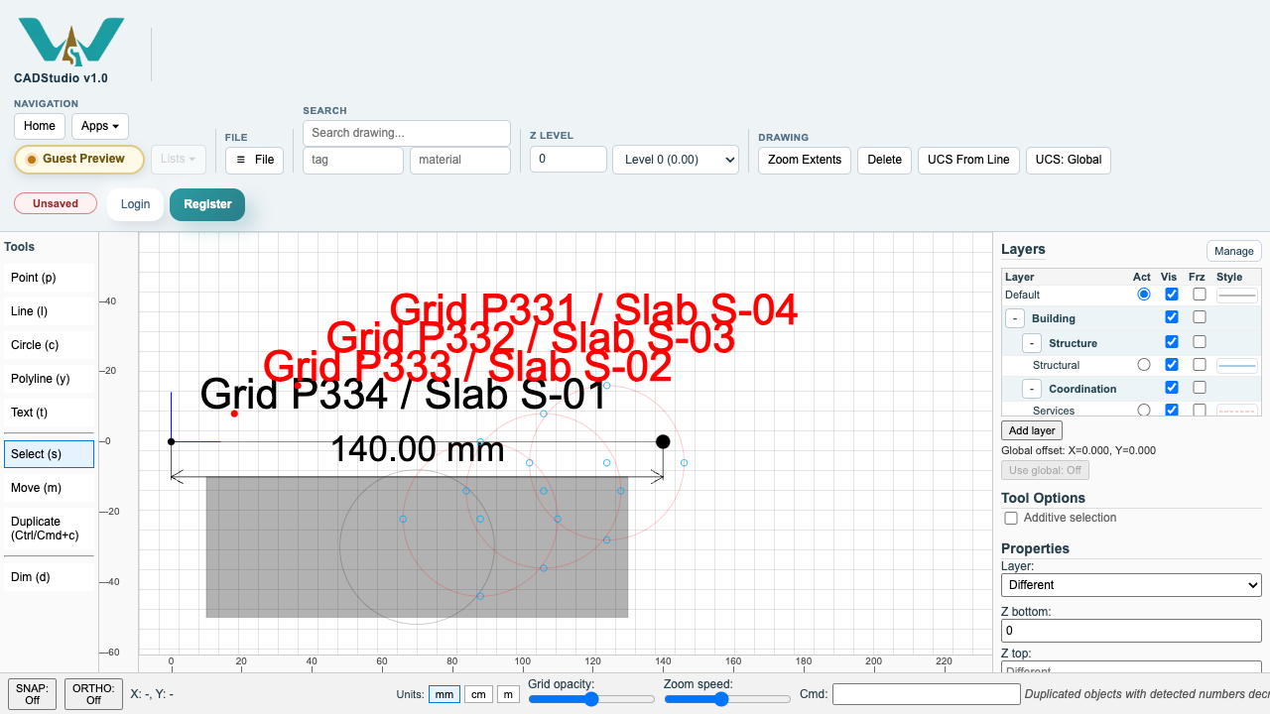
Task: Adjust the Zoom speed slider
Action: 727,699
